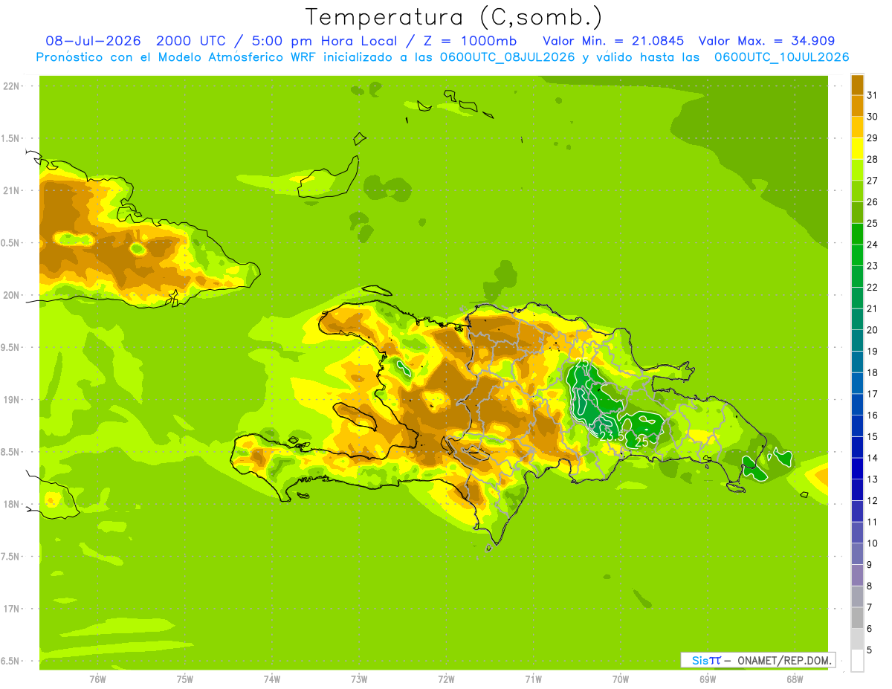Click the legend value "12"
The height and width of the screenshot is (689, 892).
(x=872, y=501)
